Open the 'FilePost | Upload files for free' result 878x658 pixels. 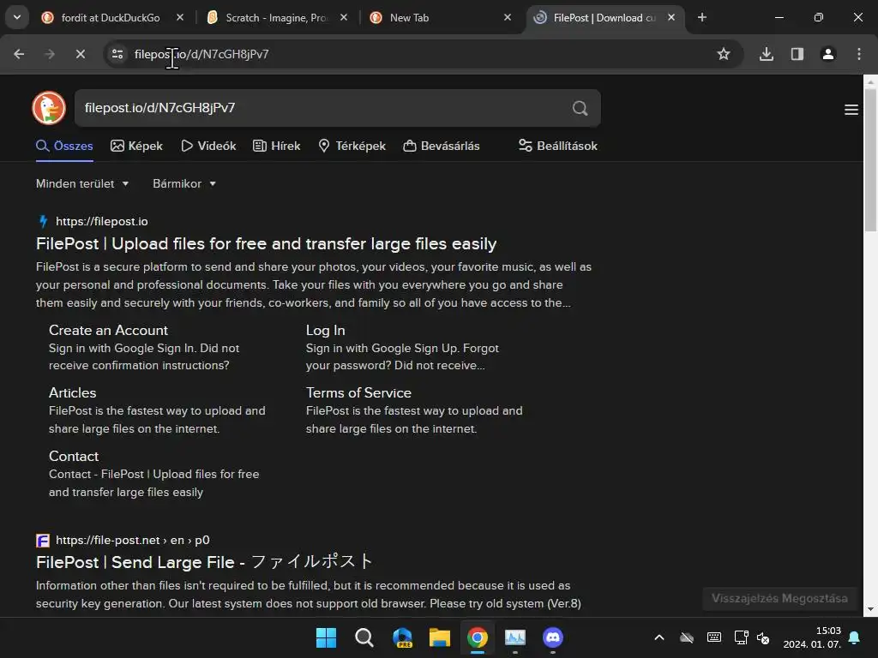pos(266,244)
